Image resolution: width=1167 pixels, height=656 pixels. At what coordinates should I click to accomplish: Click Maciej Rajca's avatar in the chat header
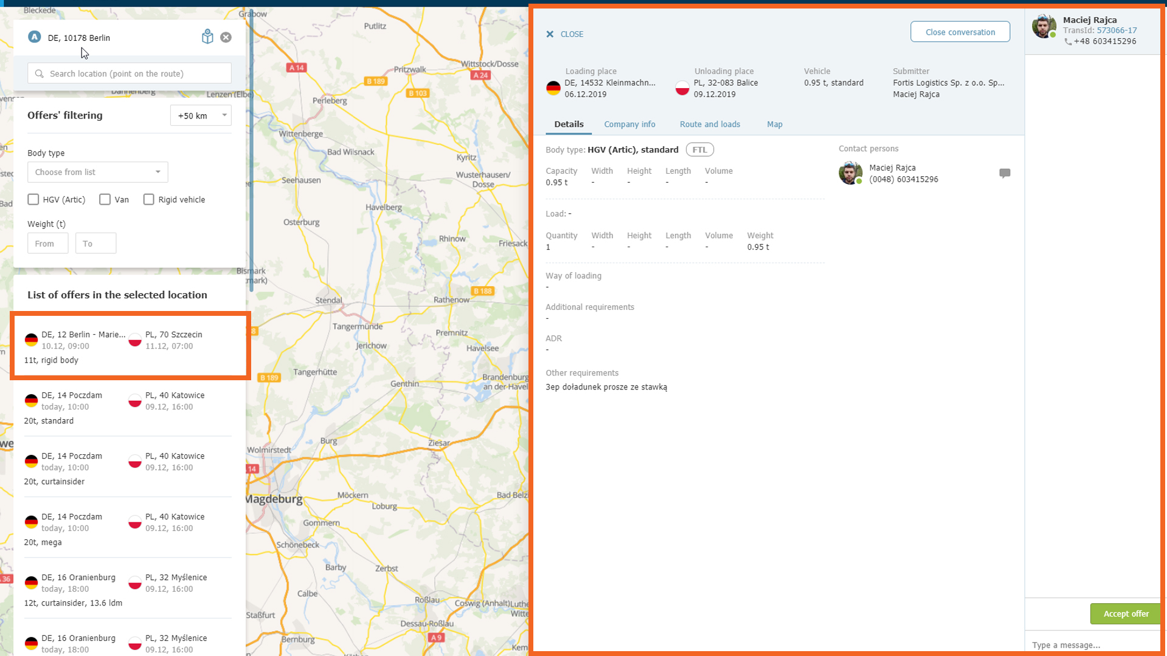[1044, 26]
